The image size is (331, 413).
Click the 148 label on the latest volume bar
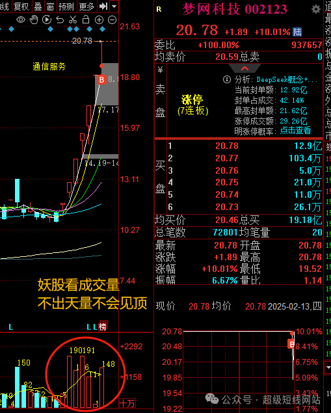pos(108,364)
